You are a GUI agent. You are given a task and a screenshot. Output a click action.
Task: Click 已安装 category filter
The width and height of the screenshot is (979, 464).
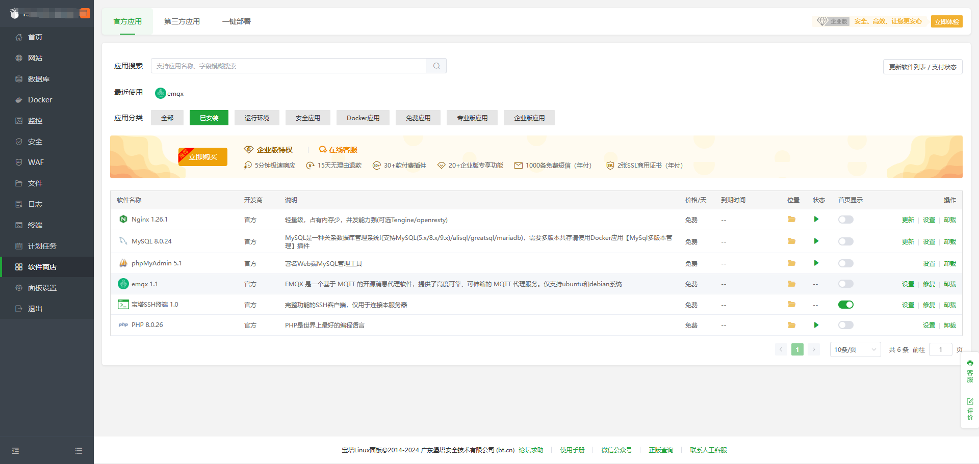[209, 118]
